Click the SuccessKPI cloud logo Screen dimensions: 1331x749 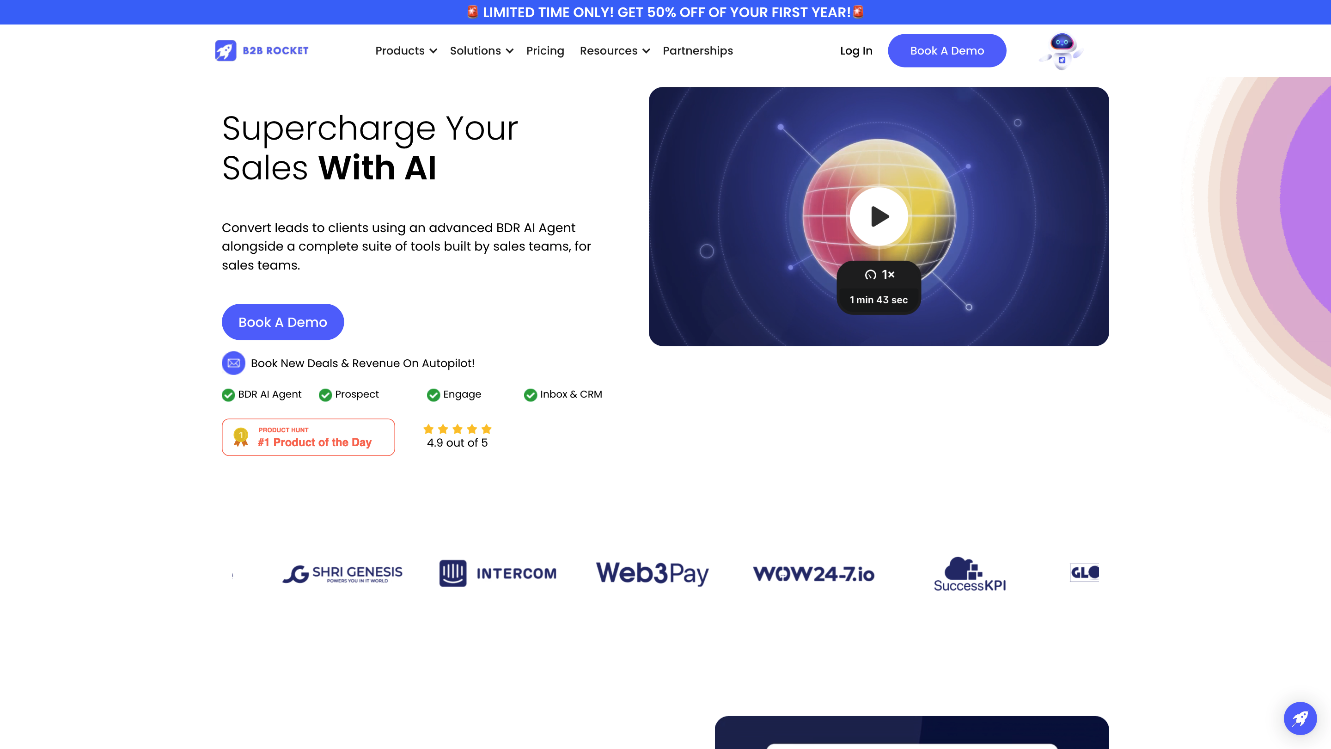pos(969,574)
